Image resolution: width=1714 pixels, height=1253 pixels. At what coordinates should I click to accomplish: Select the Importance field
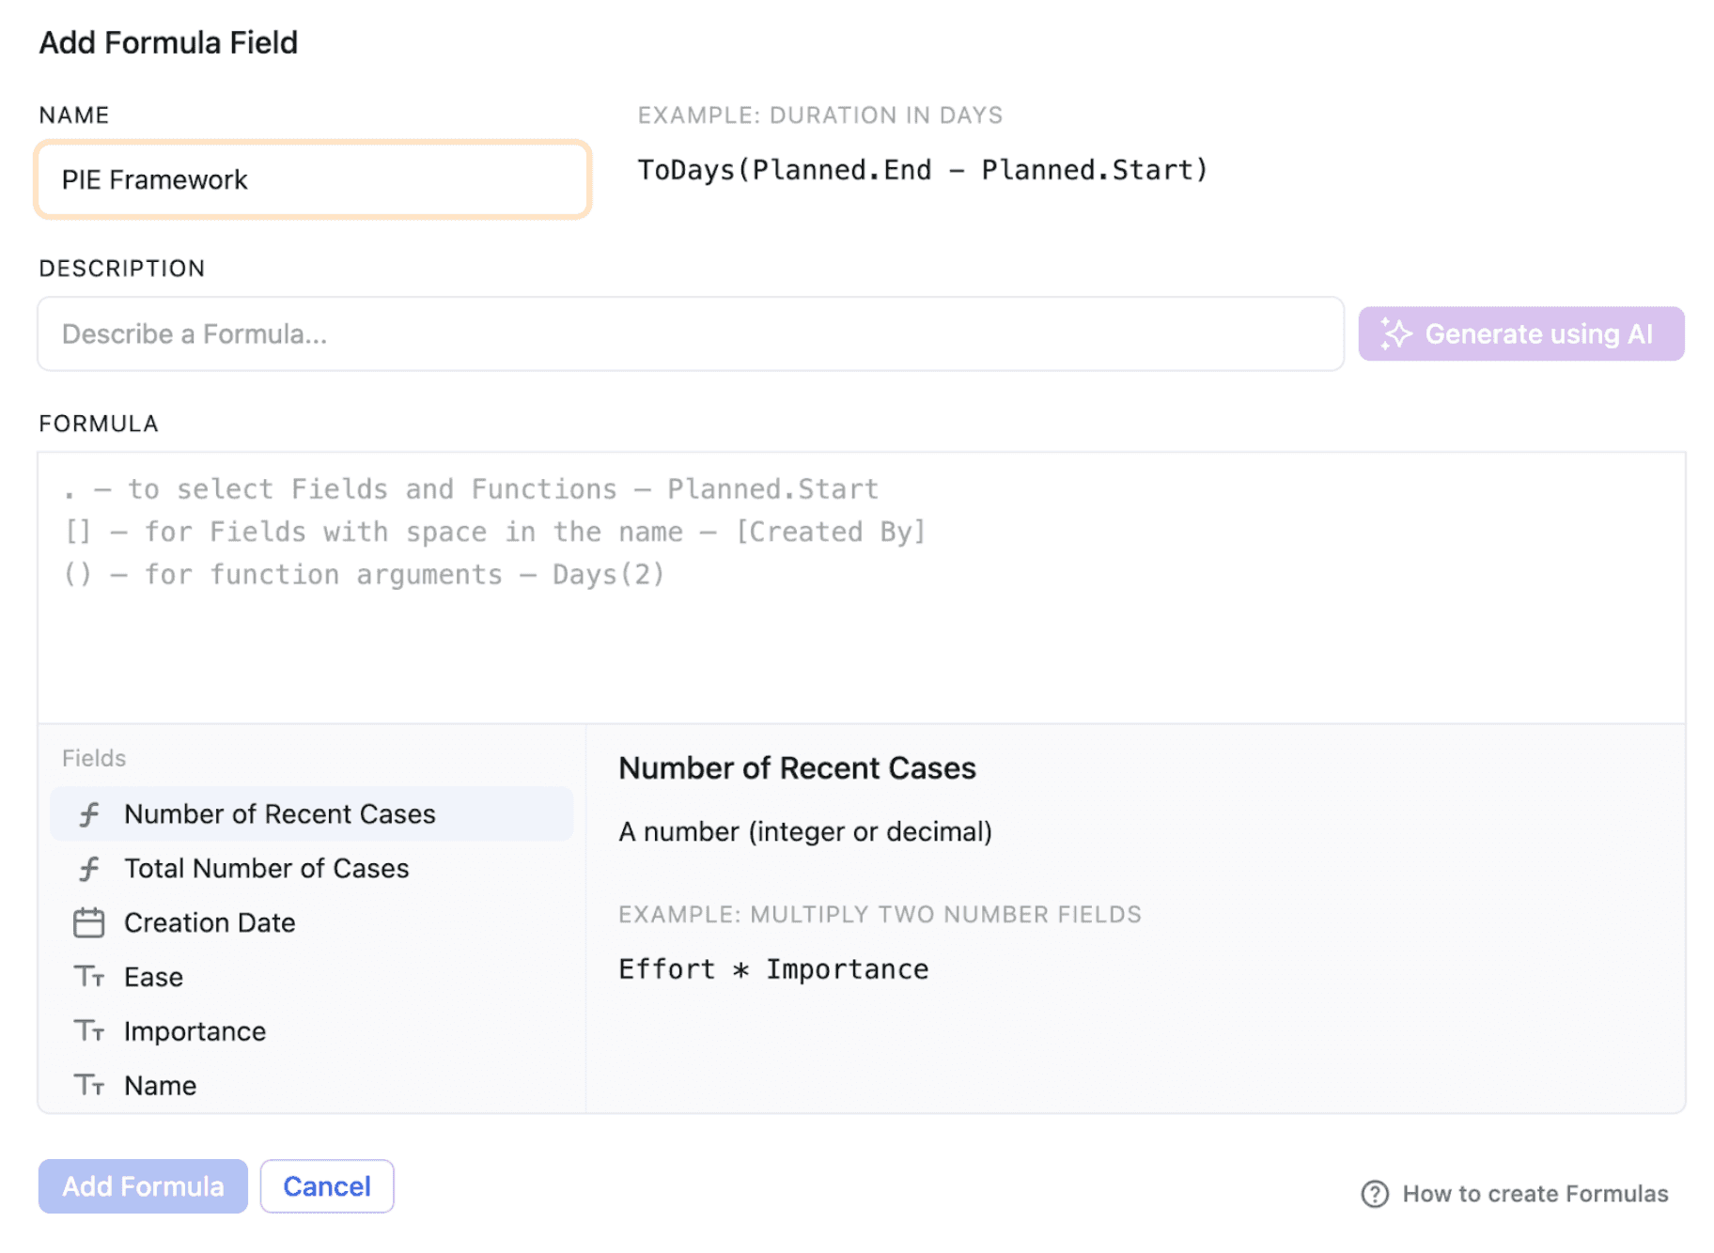click(x=194, y=1030)
